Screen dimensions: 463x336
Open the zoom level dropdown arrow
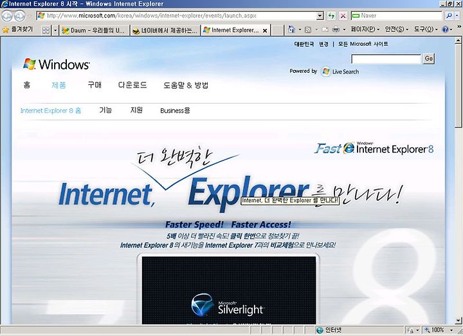point(452,330)
